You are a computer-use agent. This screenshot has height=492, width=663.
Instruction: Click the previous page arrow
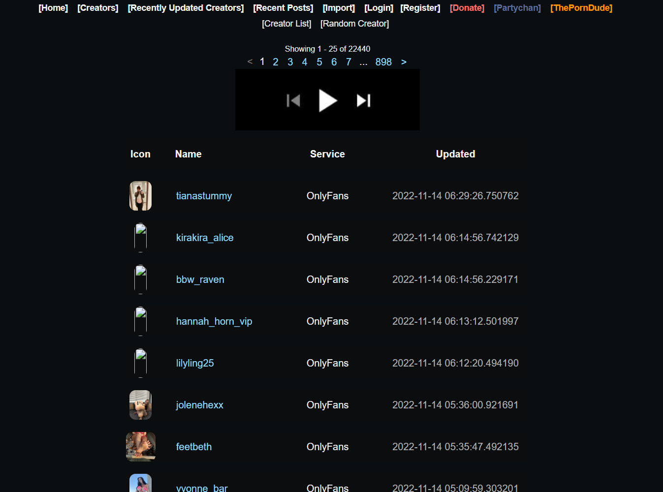(x=250, y=62)
